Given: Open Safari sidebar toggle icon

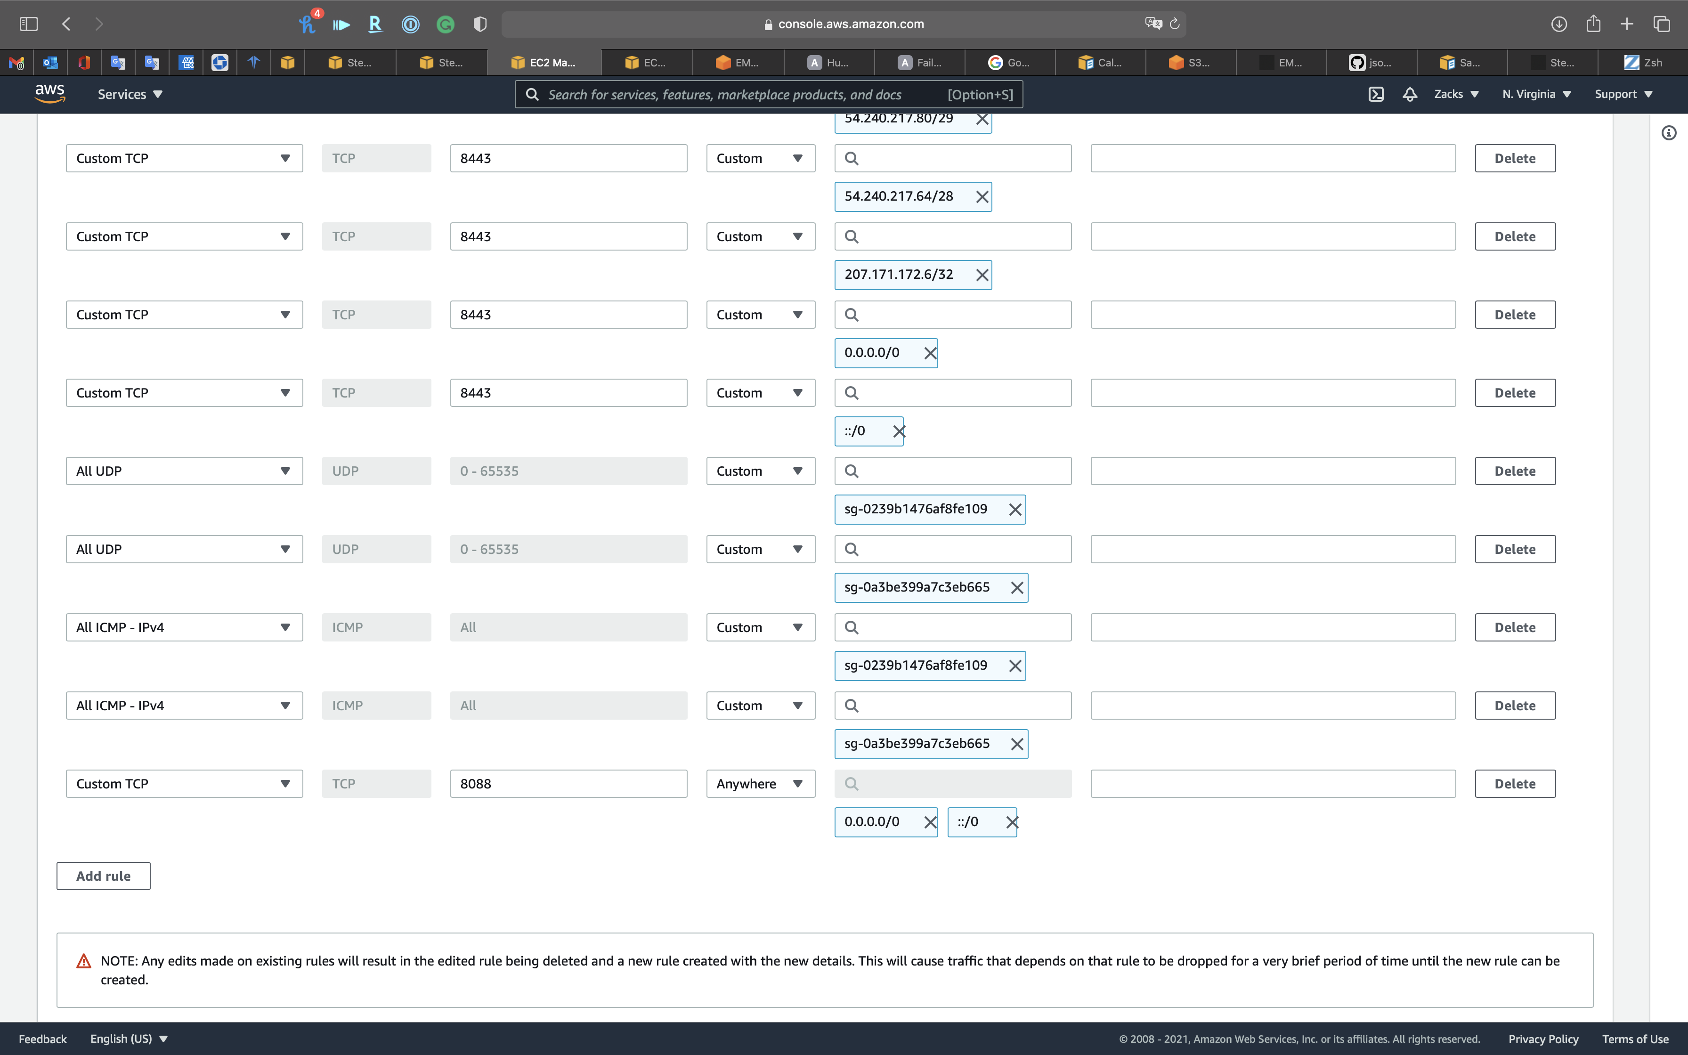Looking at the screenshot, I should (29, 24).
